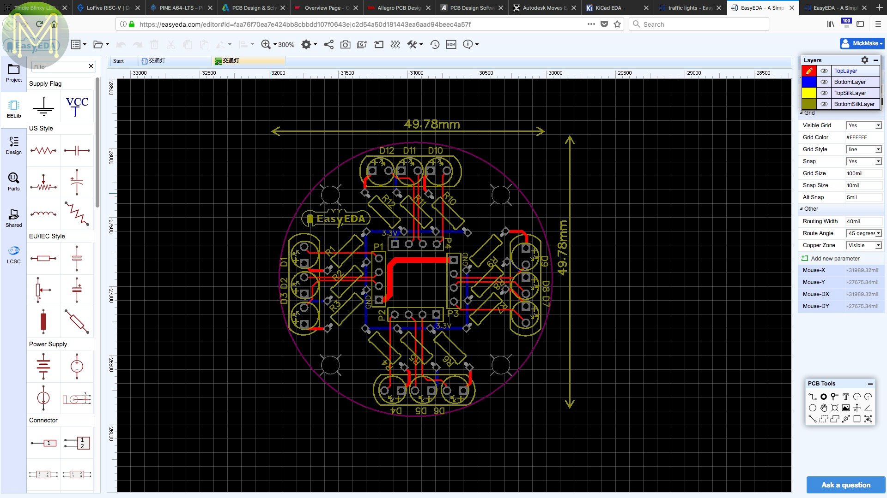The width and height of the screenshot is (887, 498).
Task: Select the Canvas Origin tool in PCB Tools
Action: point(857,408)
